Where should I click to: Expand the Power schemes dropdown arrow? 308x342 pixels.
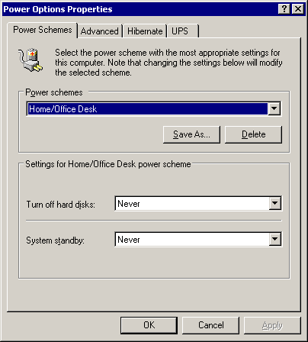[x=274, y=109]
